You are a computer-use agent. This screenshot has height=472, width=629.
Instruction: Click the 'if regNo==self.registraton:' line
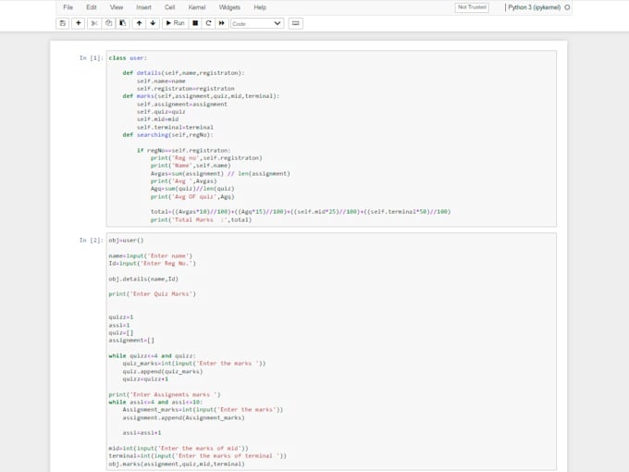point(184,151)
